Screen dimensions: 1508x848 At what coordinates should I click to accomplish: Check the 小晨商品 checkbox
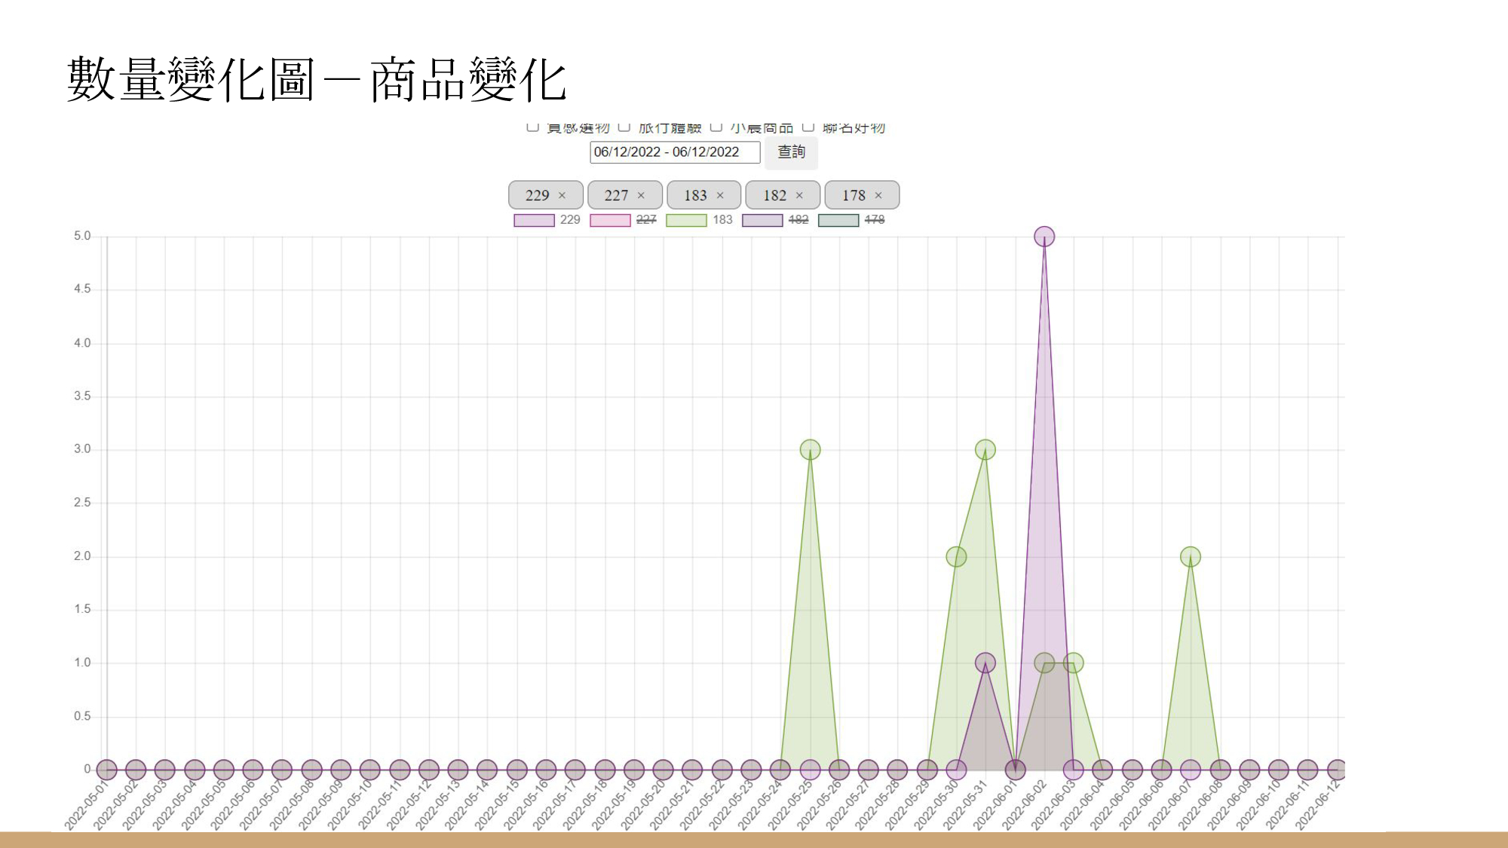click(x=715, y=128)
